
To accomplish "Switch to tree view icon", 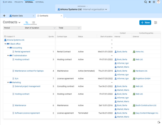I will coord(27,22).
